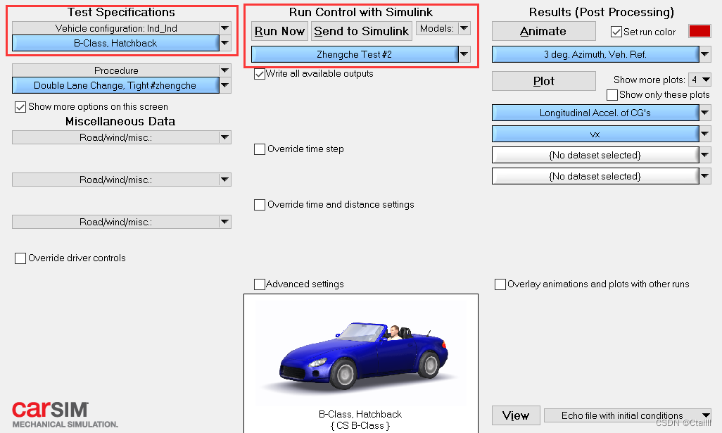The height and width of the screenshot is (433, 722).
Task: Enable Override time and distance settings
Action: (260, 204)
